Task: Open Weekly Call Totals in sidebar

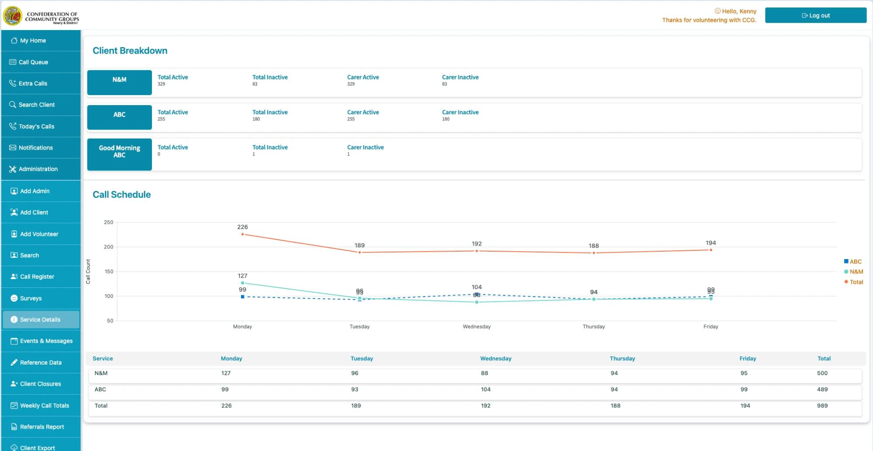Action: 41,406
